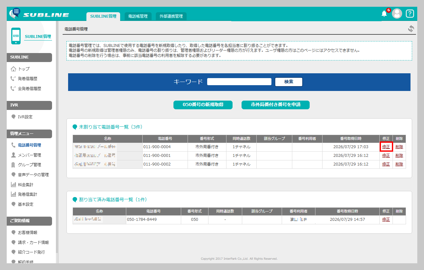The height and width of the screenshot is (270, 424).
Task: Click the 050 phone icon in sidebar
Action: [16, 36]
